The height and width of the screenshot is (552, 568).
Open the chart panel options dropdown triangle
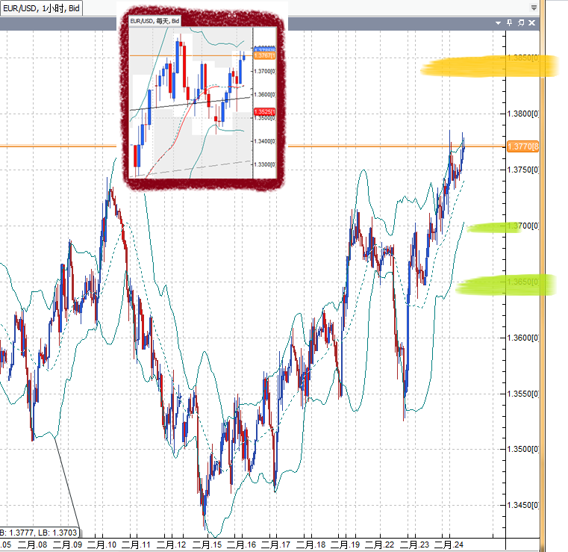click(498, 23)
